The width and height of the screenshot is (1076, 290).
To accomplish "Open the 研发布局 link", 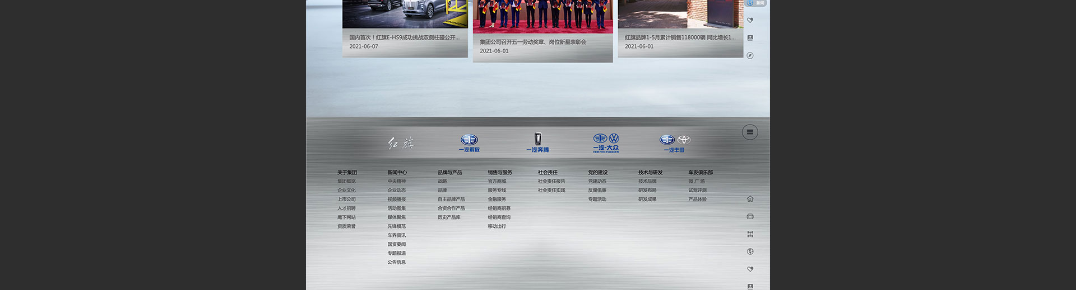I will 647,191.
